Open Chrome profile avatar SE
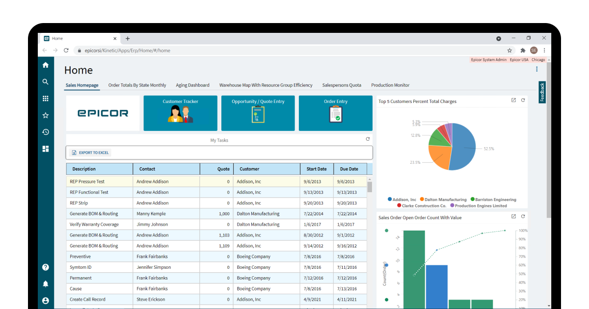 (x=534, y=50)
